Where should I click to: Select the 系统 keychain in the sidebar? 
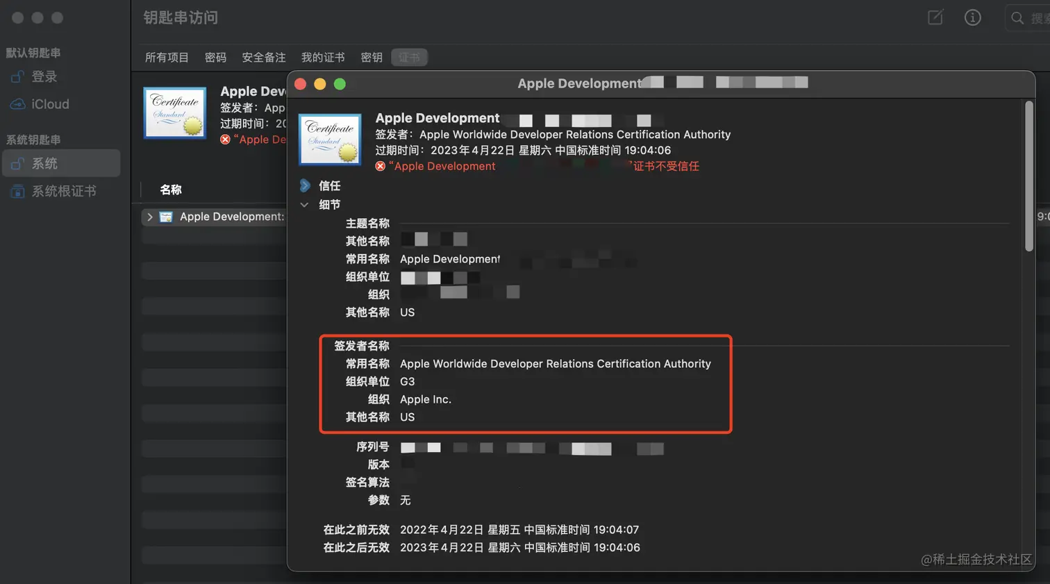(61, 163)
